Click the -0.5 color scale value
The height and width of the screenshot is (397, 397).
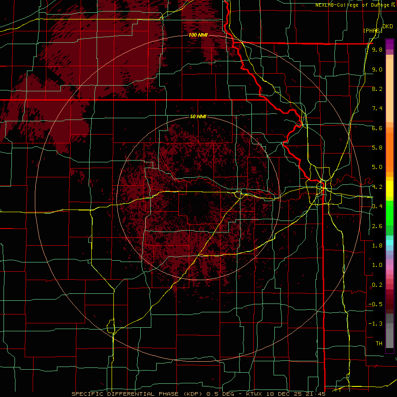coord(375,304)
